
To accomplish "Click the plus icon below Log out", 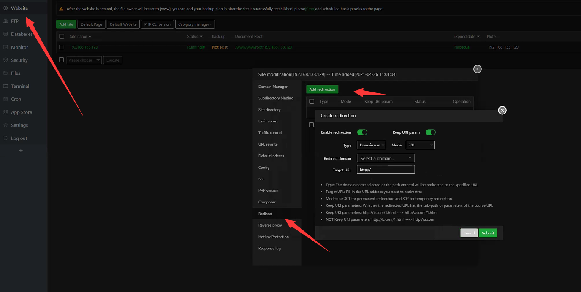I will (21, 151).
